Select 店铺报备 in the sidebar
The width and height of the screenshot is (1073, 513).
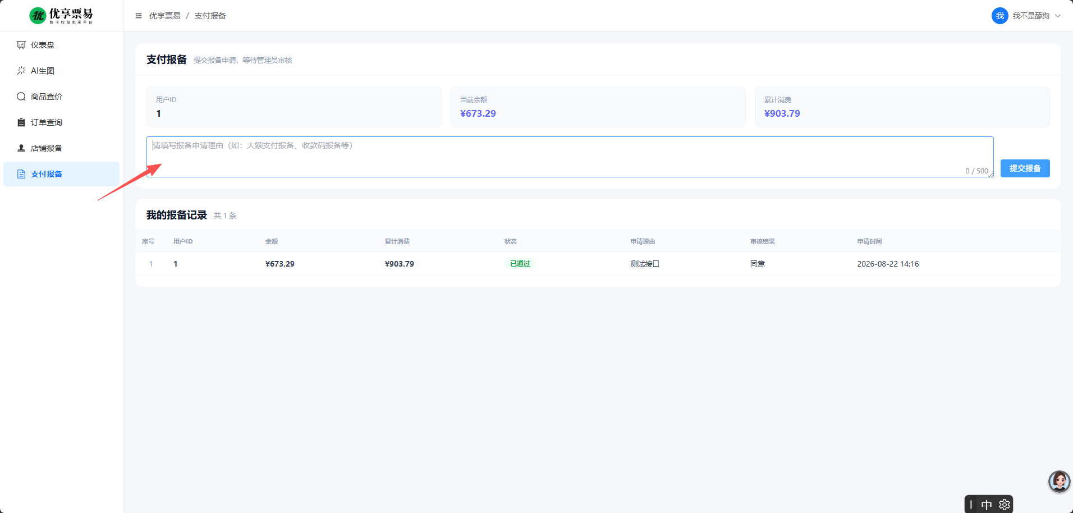click(x=61, y=148)
